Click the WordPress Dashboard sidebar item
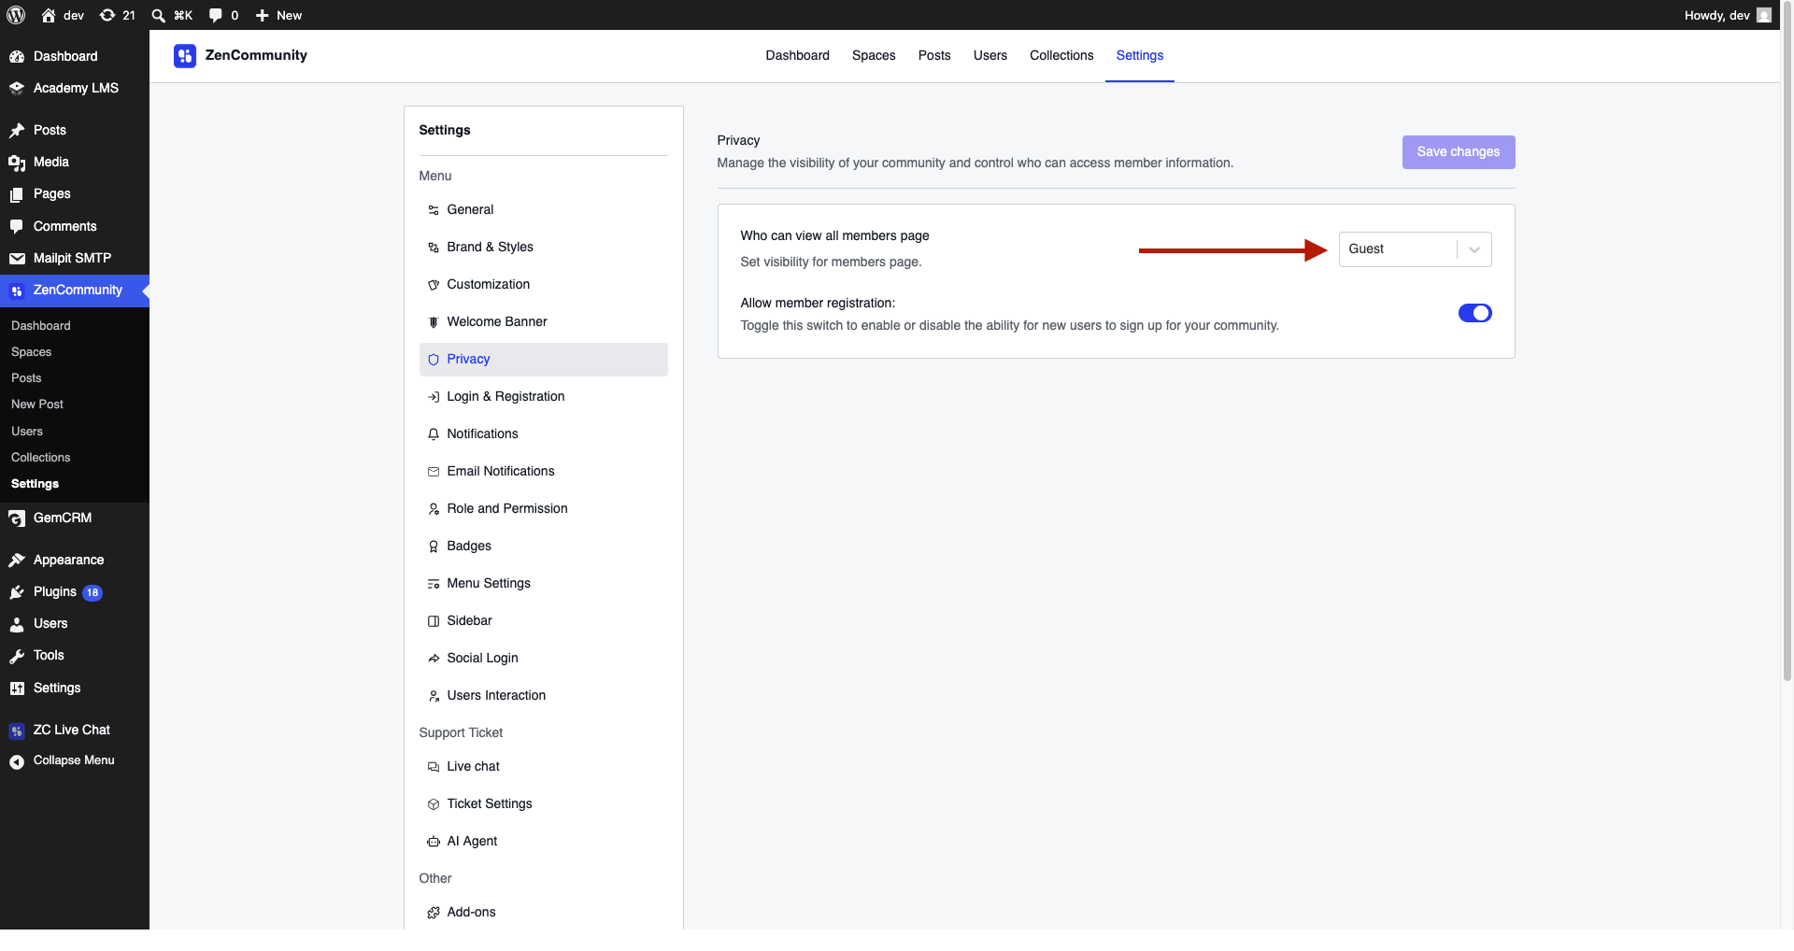The height and width of the screenshot is (951, 1794). tap(75, 56)
